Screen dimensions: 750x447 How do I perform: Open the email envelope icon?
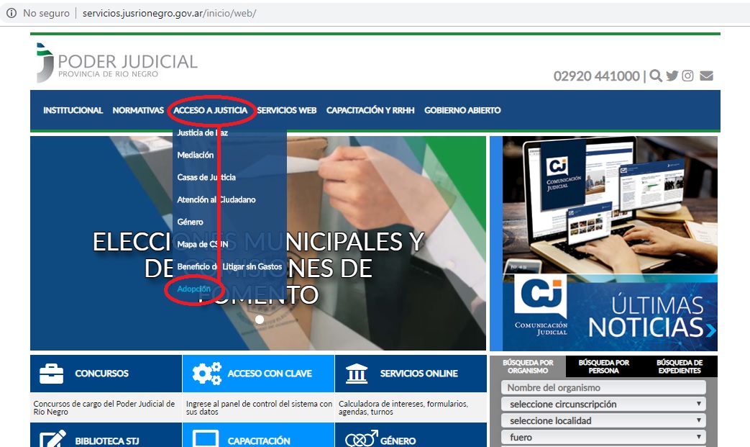click(x=706, y=76)
